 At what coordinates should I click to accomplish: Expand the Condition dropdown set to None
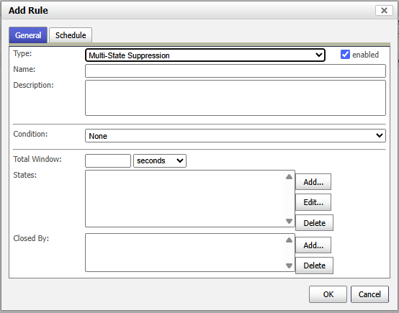click(x=236, y=136)
